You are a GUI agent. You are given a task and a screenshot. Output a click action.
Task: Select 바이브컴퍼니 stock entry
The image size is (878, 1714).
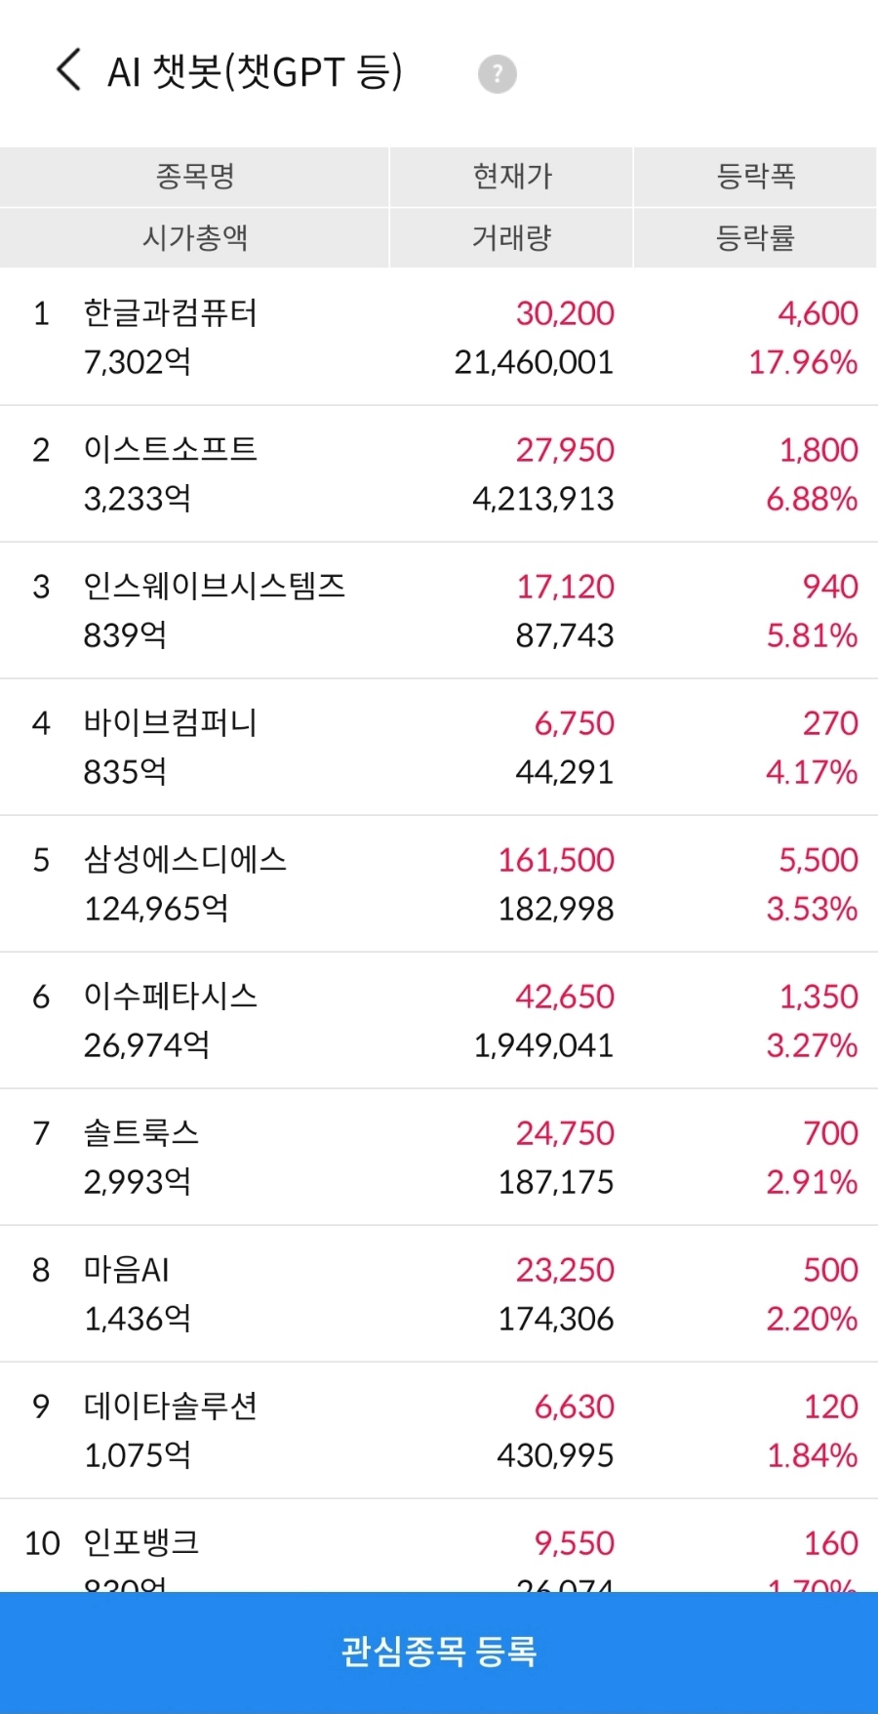click(x=439, y=747)
